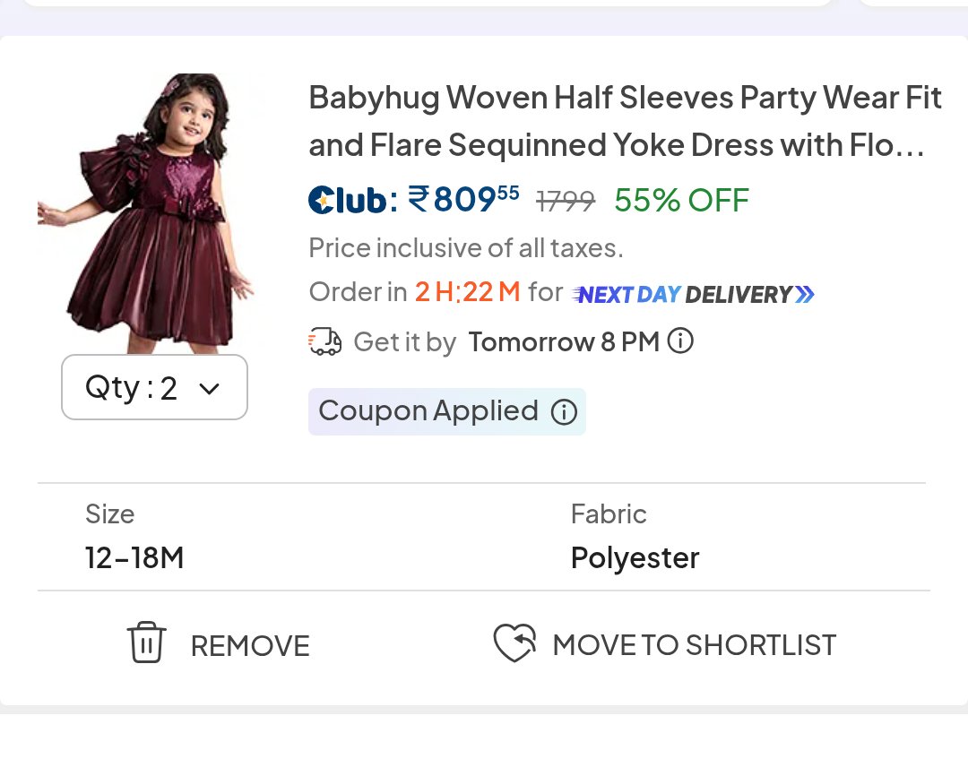Click the Get it by Tomorrow 8 PM text
Screen dimensions: 968x759
tap(506, 341)
